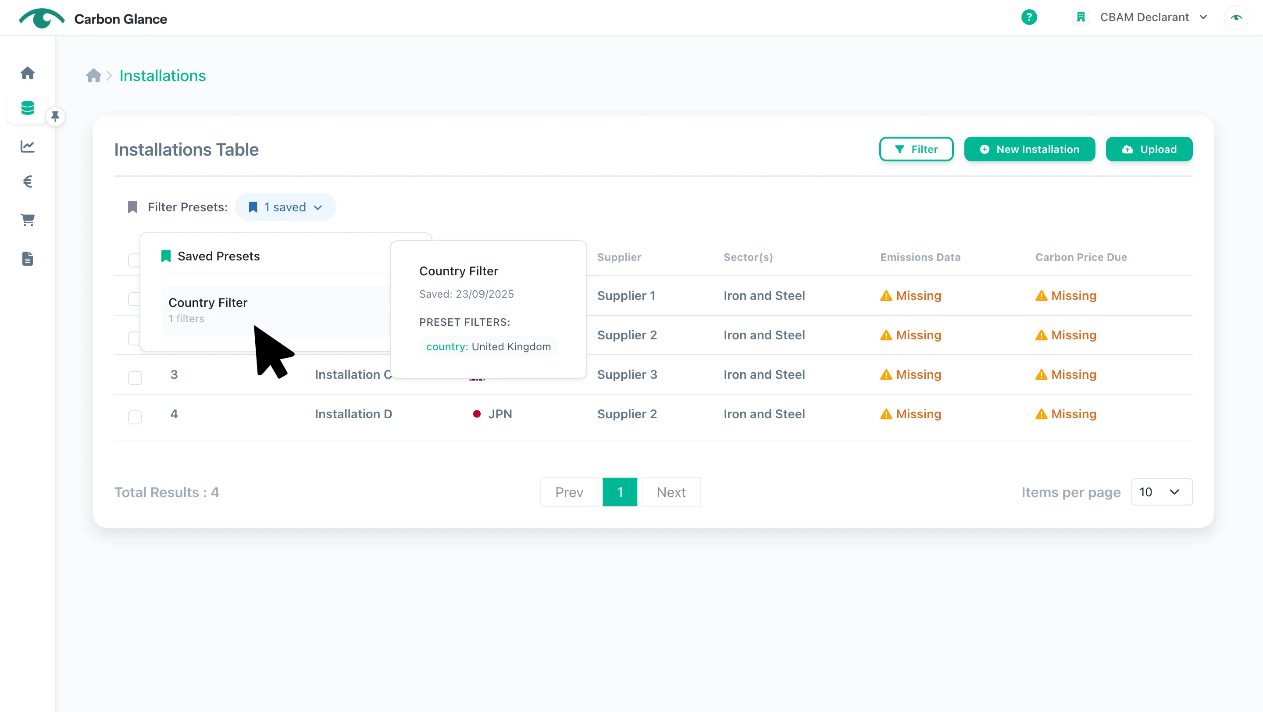Click the Installations breadcrumb link
The width and height of the screenshot is (1263, 712).
coord(163,75)
